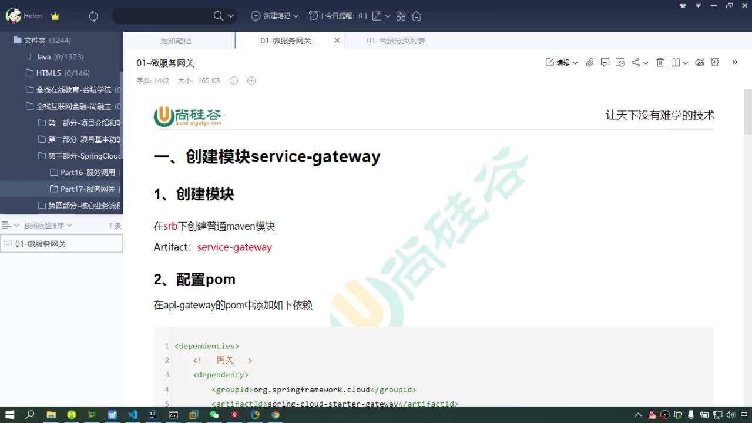
Task: Select 第一部分-项目介绍 folder
Action: (62, 123)
